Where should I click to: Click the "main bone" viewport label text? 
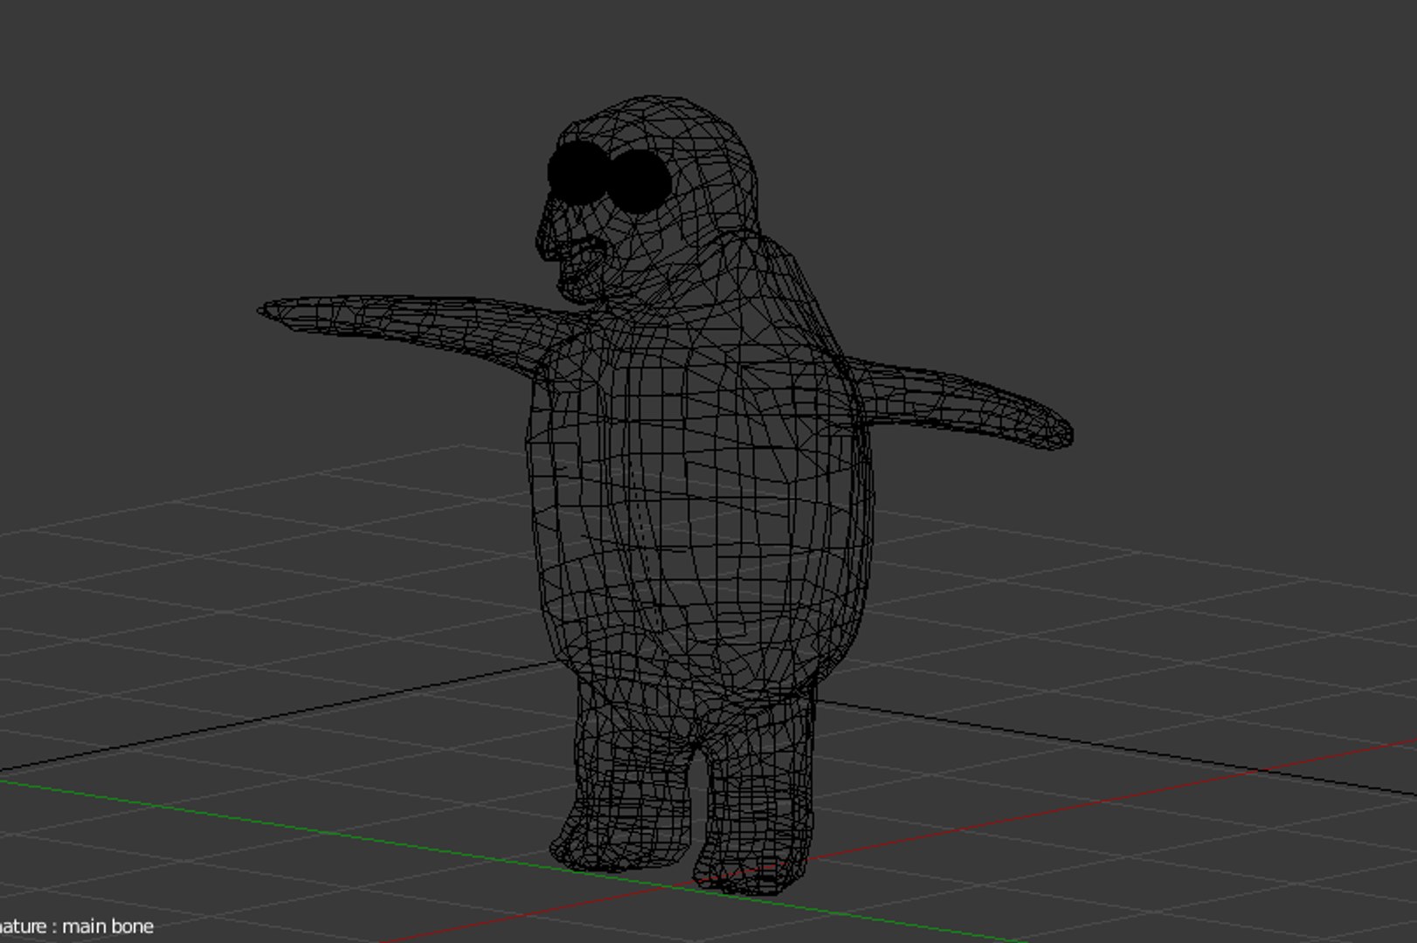[x=107, y=926]
